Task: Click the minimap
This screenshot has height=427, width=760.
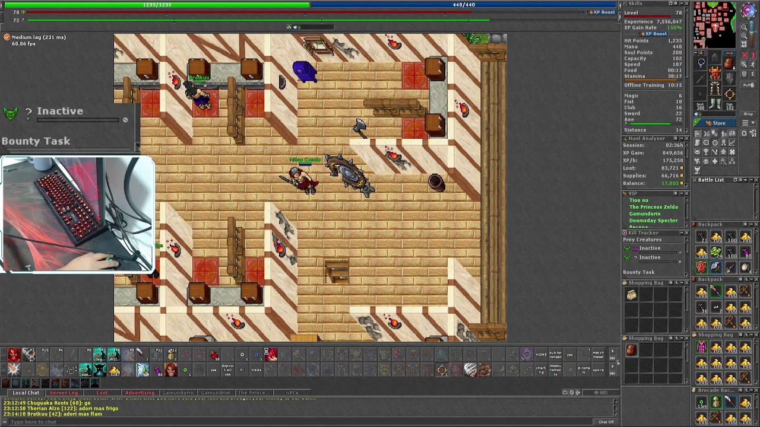Action: click(715, 25)
